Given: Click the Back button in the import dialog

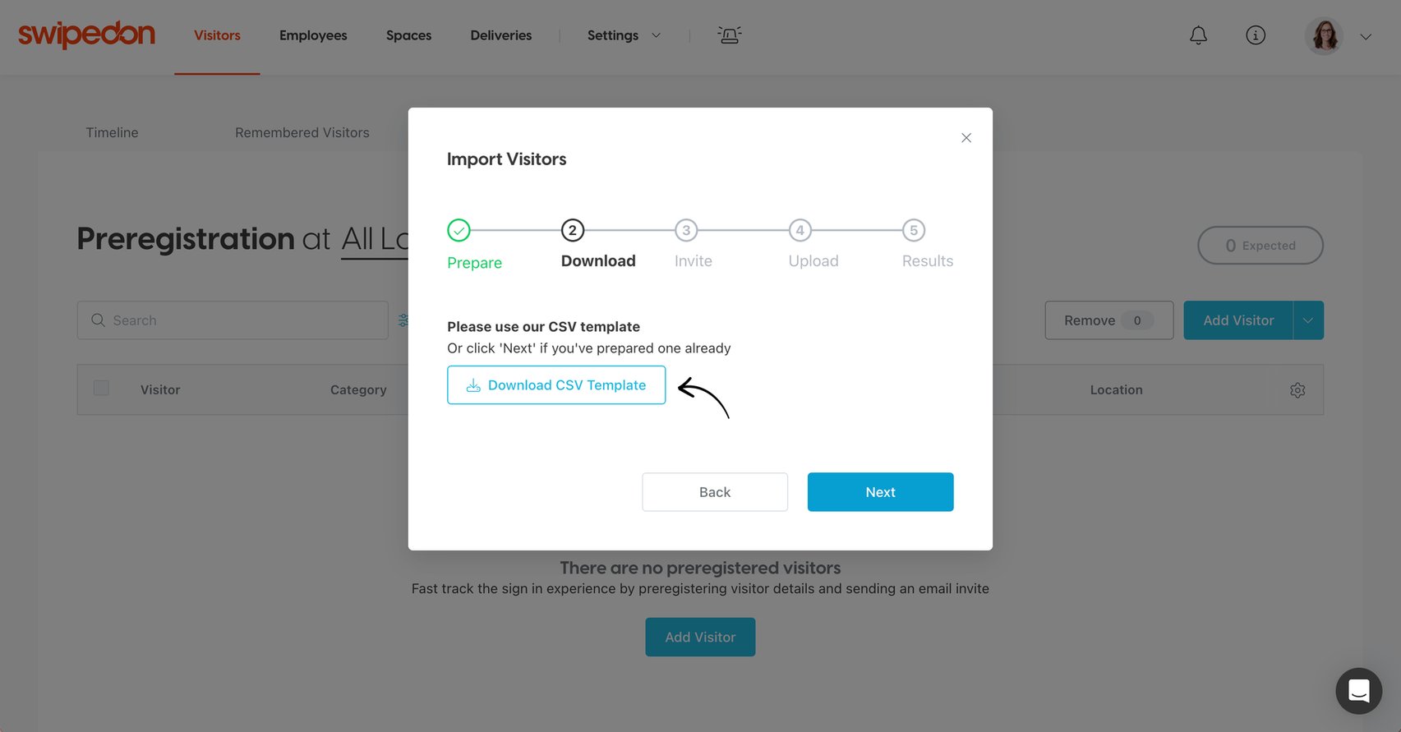Looking at the screenshot, I should click(x=714, y=491).
